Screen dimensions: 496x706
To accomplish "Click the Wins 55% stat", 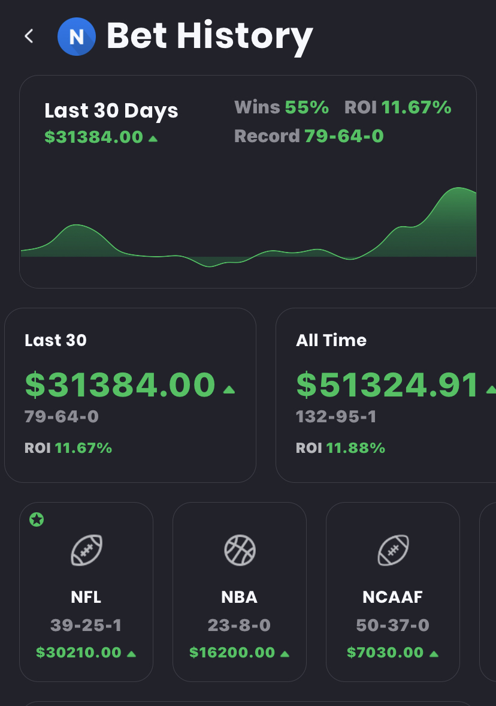I will tap(282, 107).
